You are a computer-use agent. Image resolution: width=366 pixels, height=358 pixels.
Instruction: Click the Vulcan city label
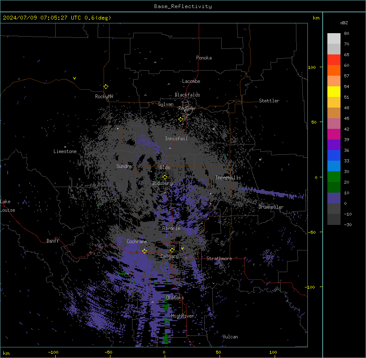click(230, 337)
